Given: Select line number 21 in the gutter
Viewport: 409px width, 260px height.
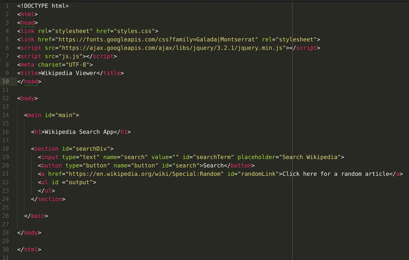Looking at the screenshot, I should (6, 174).
